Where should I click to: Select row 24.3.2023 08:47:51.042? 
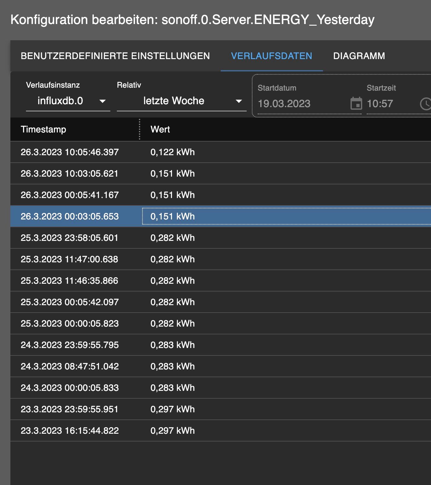(221, 366)
